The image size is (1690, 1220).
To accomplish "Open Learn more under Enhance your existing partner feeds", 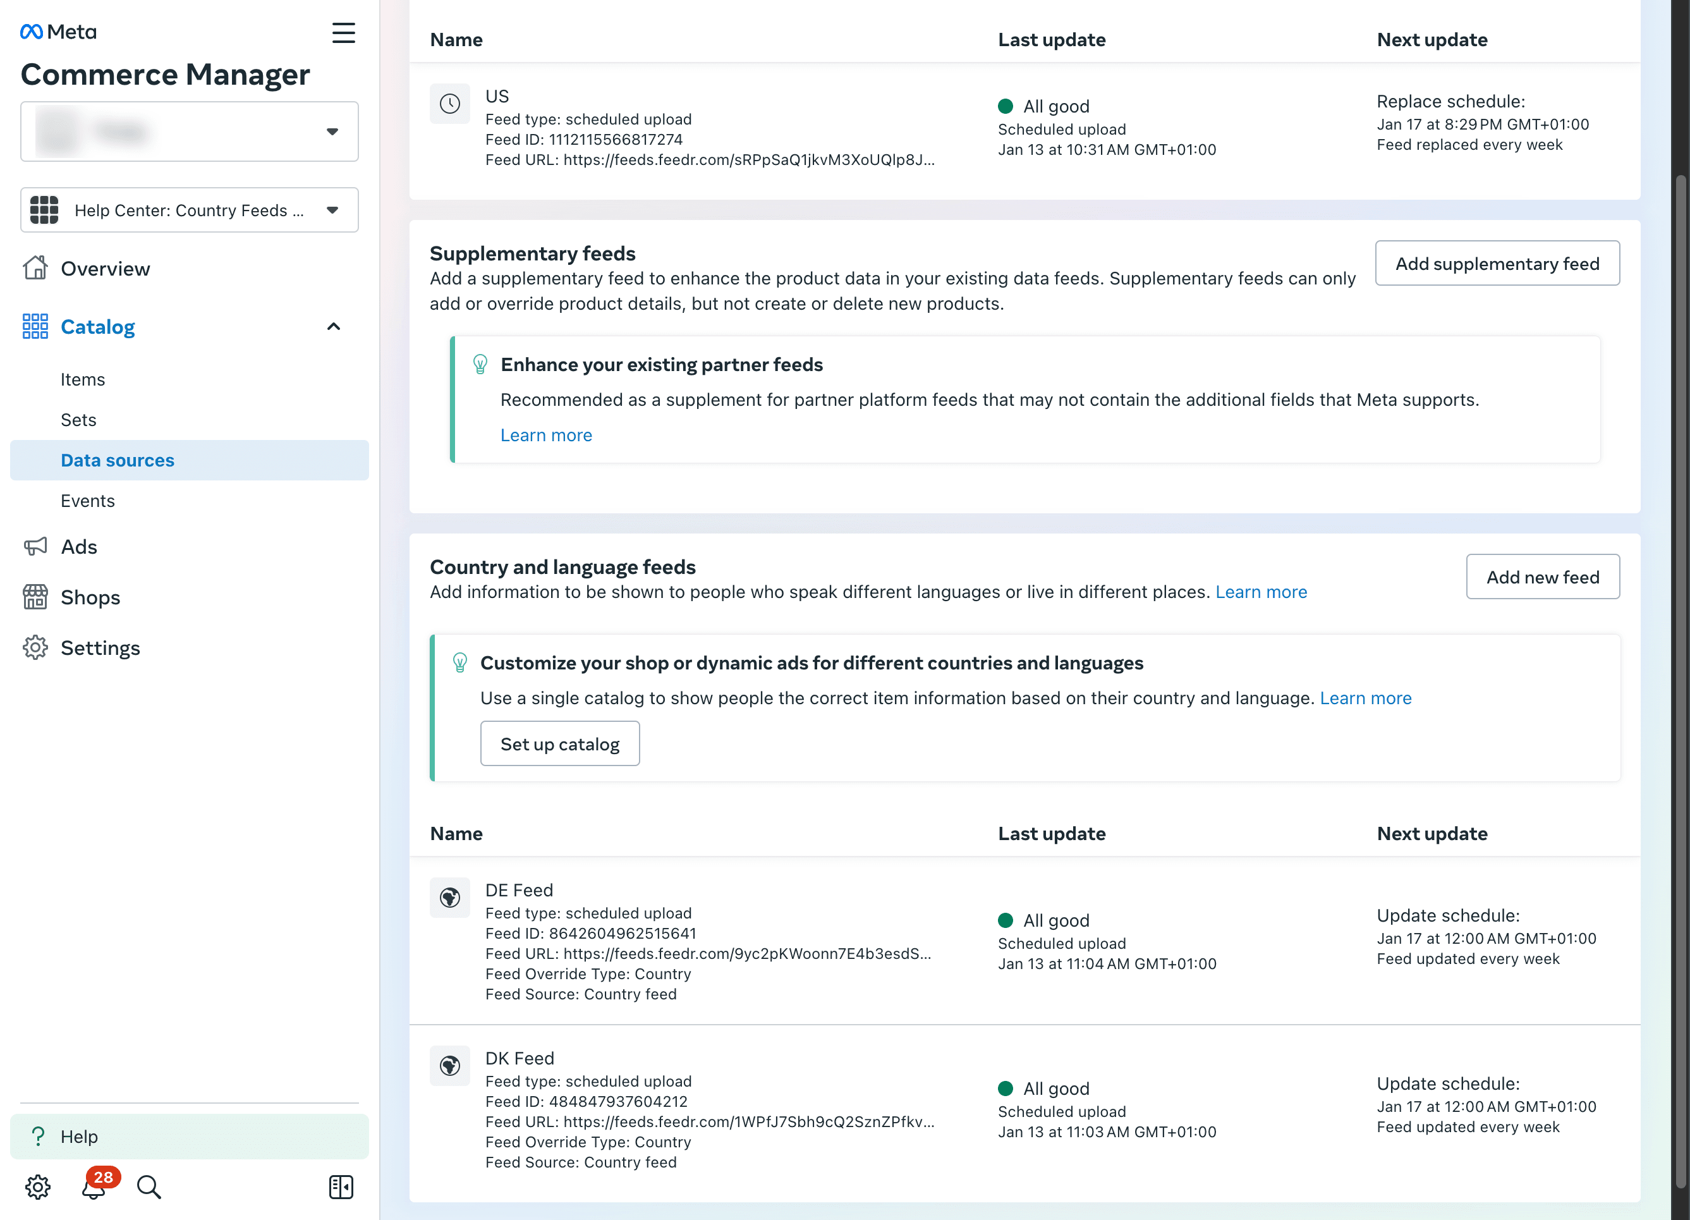I will pyautogui.click(x=546, y=434).
